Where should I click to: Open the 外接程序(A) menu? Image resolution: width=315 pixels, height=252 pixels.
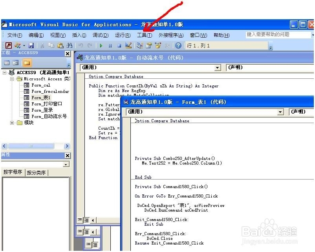pyautogui.click(x=171, y=35)
